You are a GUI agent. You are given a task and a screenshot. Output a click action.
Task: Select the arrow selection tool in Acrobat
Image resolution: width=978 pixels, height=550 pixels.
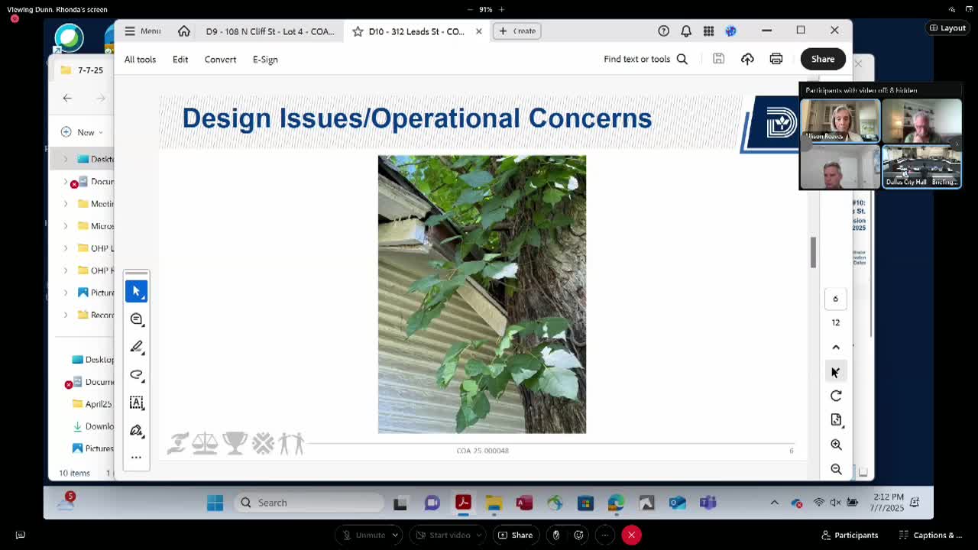click(137, 291)
